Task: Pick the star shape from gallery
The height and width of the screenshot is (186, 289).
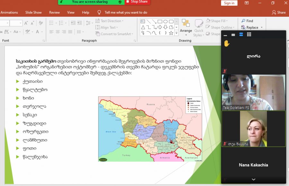Action: pyautogui.click(x=171, y=33)
